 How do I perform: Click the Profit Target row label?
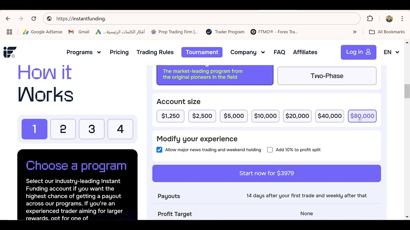(175, 214)
